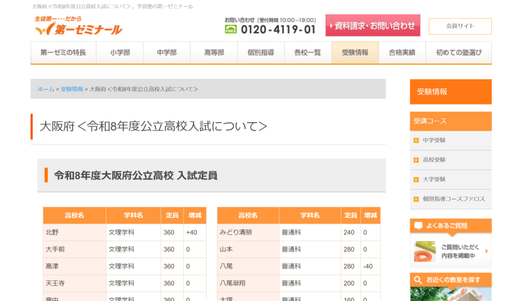Open the 高校受験 sidebar link
This screenshot has height=301, width=512.
pos(450,160)
